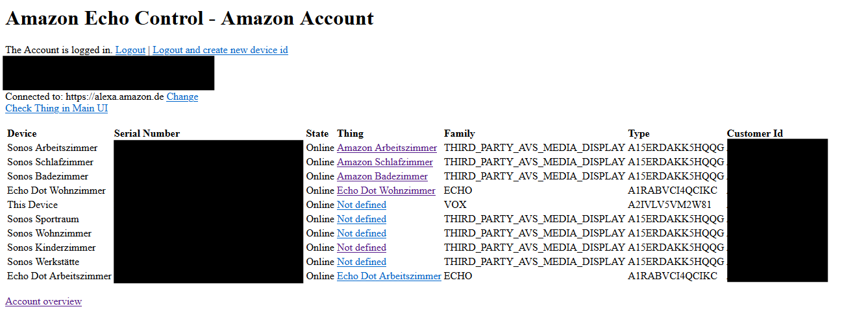Click Not defined link for Sonos Wohnzimmer
The width and height of the screenshot is (842, 322).
361,233
